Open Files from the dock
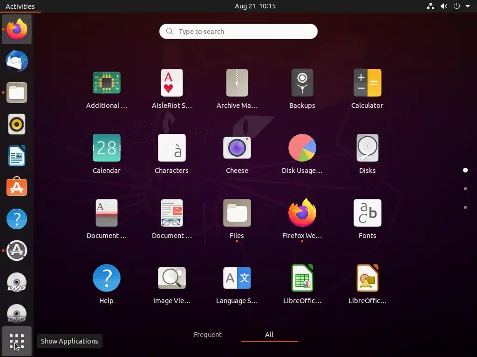This screenshot has height=357, width=477. click(x=17, y=93)
